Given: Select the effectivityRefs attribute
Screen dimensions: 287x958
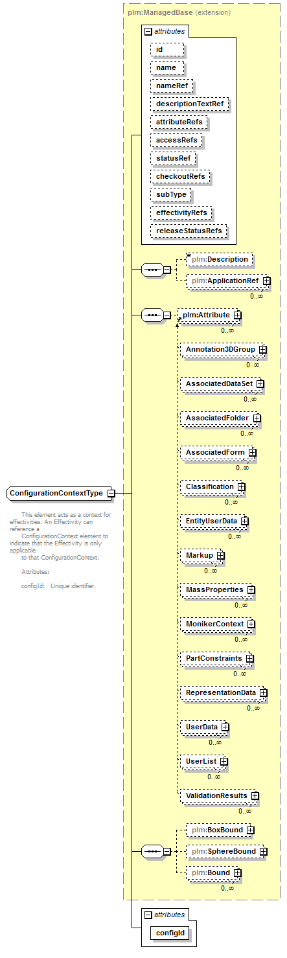Looking at the screenshot, I should pos(182,212).
